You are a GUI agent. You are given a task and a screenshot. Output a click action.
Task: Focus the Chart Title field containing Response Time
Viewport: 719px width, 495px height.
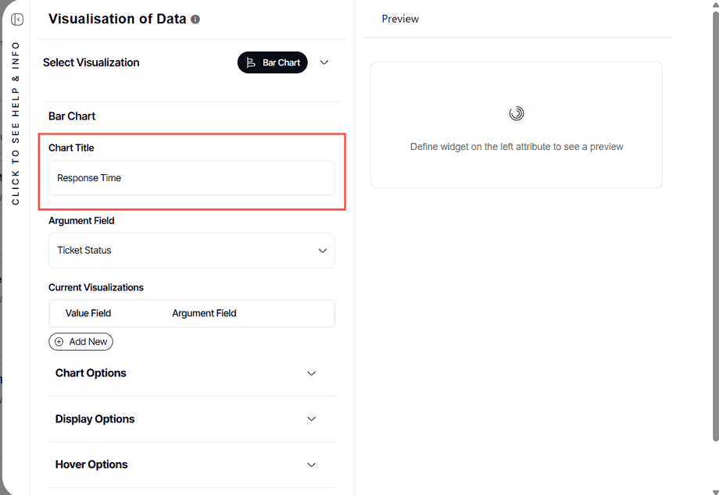coord(191,178)
